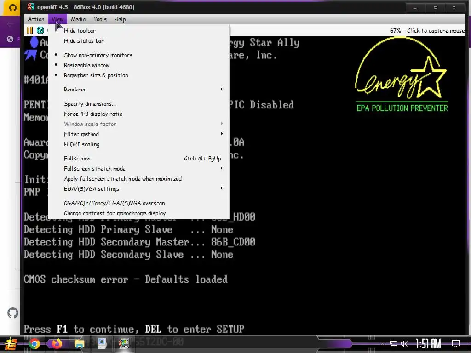Click 'CMOS checksum error - Defaults loaded' line
471x353 pixels.
coord(126,279)
